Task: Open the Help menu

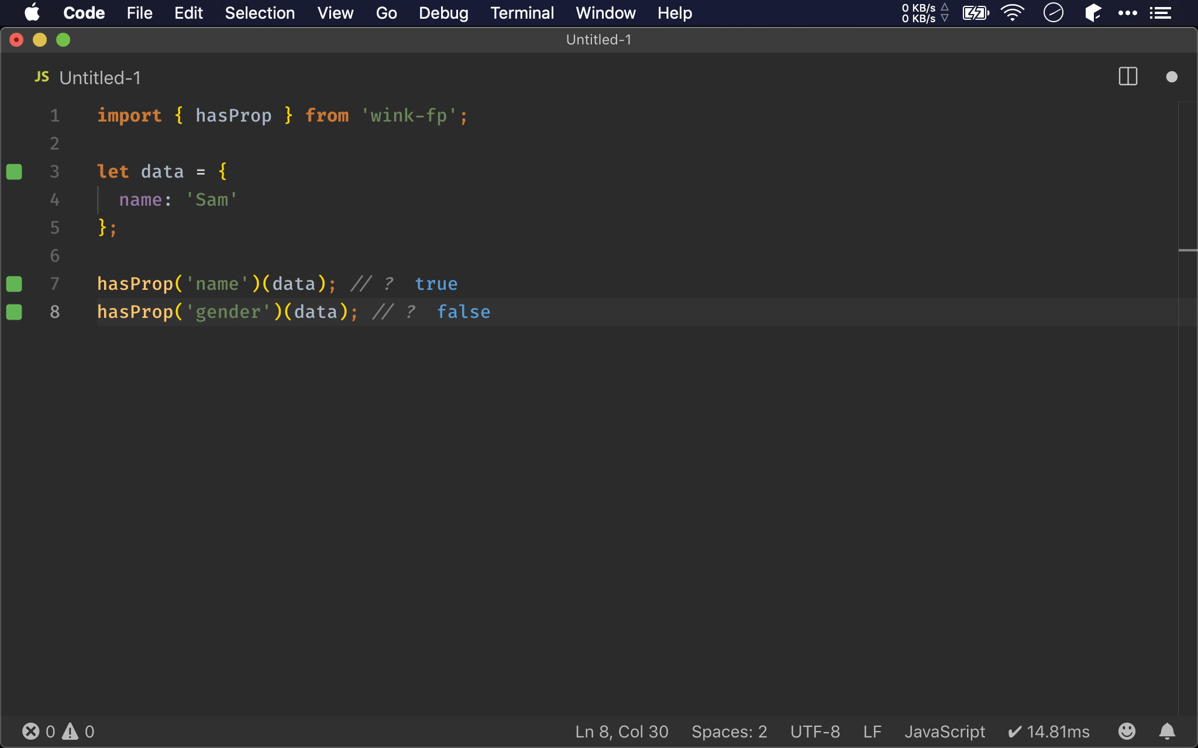Action: click(x=674, y=13)
